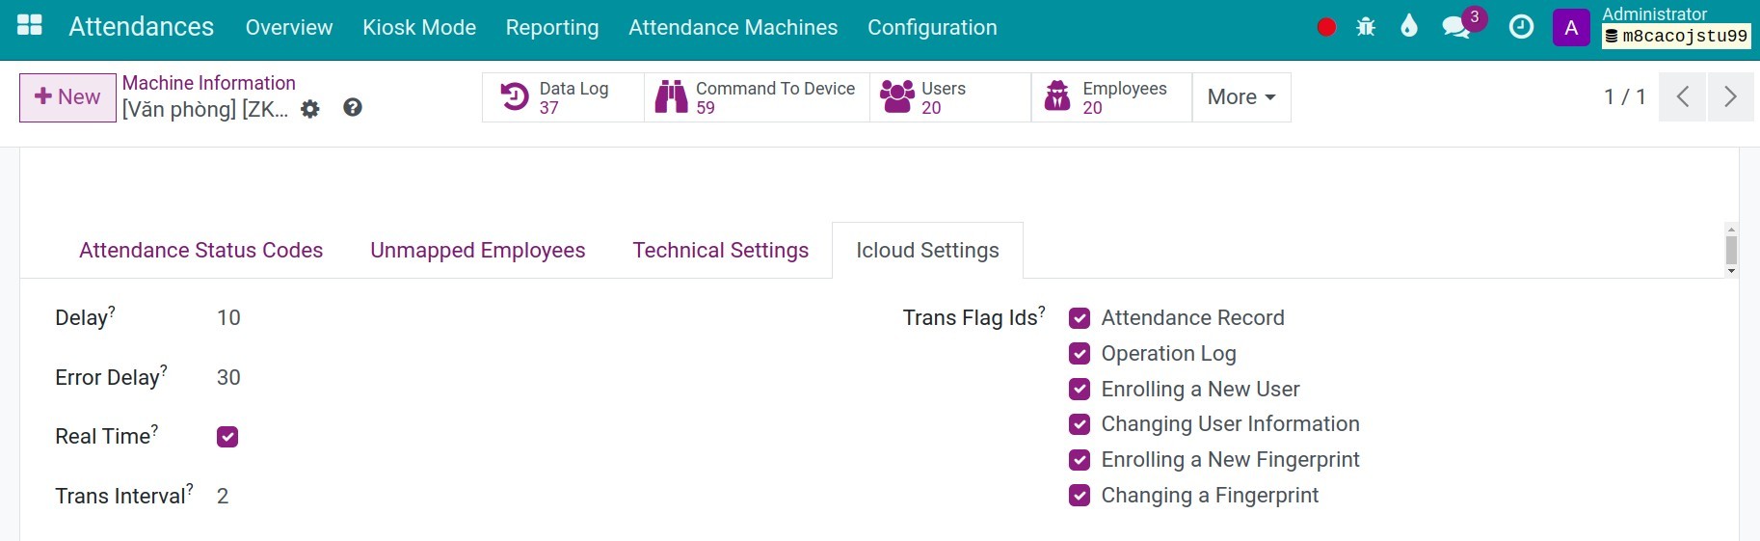Go to previous record arrow
The height and width of the screenshot is (541, 1760).
tap(1683, 96)
